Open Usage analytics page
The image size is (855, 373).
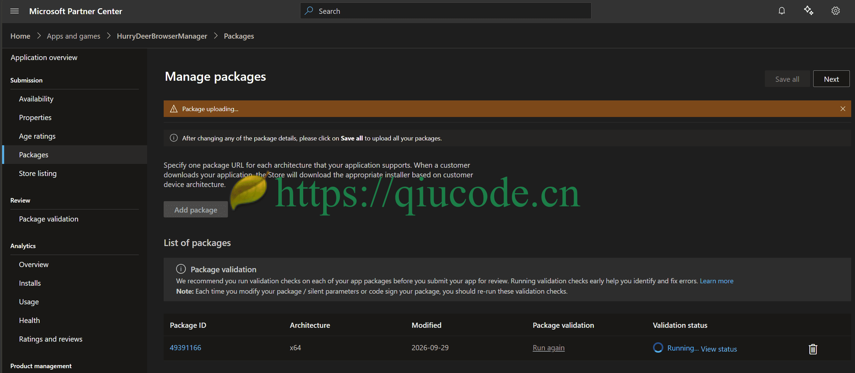point(29,302)
